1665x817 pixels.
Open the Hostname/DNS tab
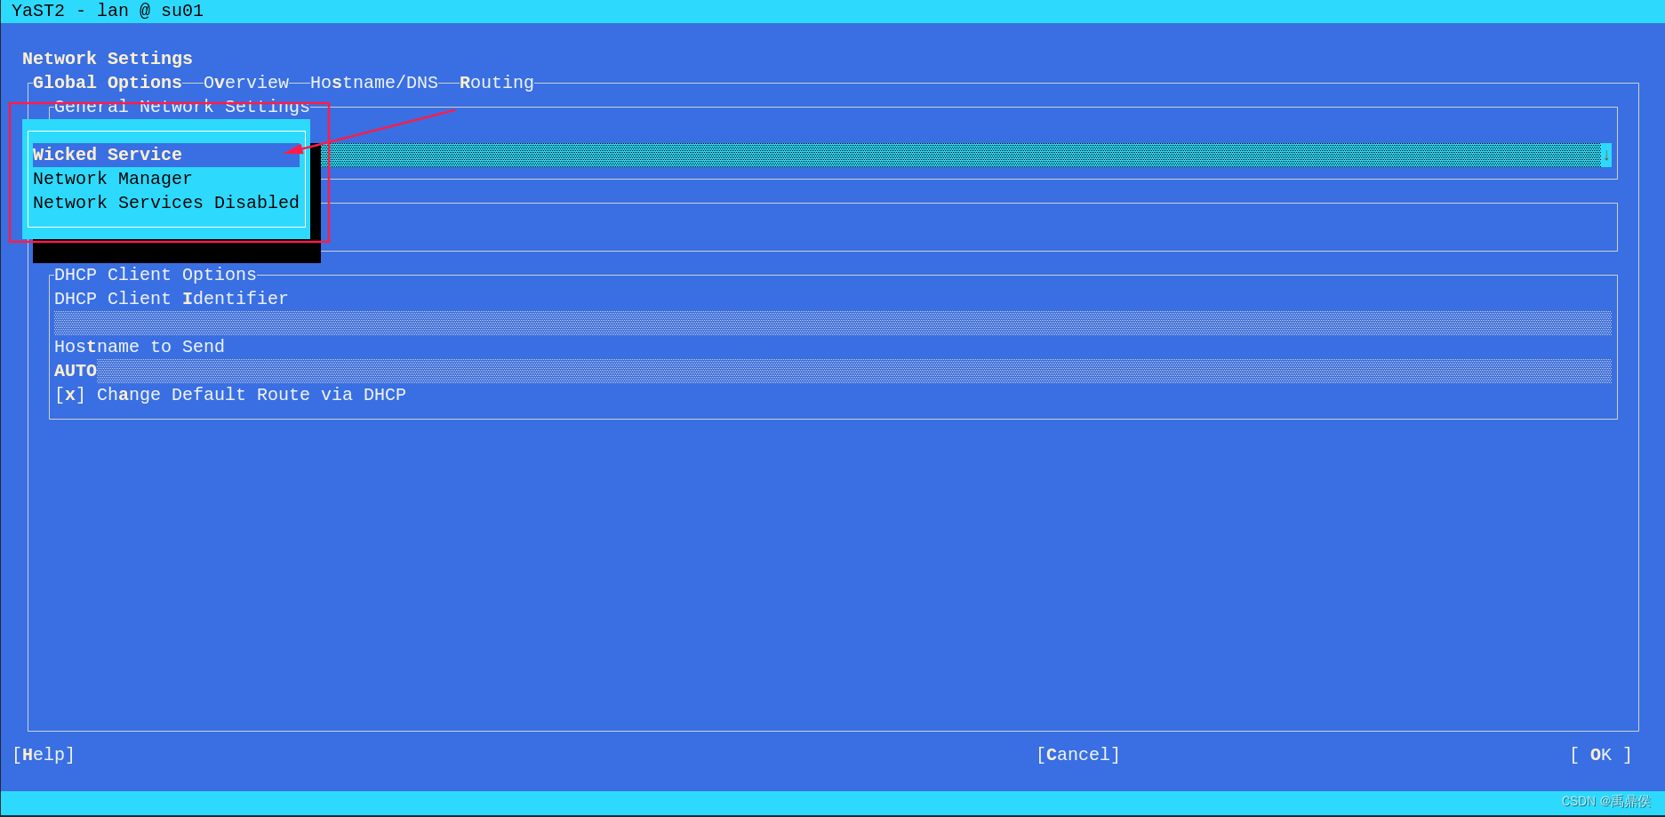click(x=374, y=83)
